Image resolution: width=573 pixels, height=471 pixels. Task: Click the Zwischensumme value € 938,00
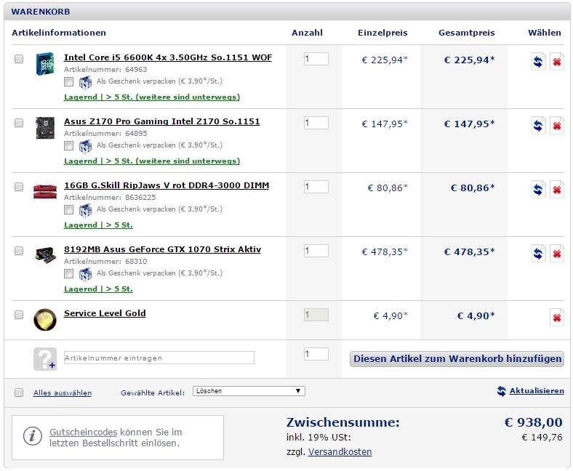coord(533,422)
